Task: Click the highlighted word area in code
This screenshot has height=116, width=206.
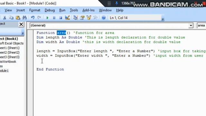Action: click(x=61, y=33)
